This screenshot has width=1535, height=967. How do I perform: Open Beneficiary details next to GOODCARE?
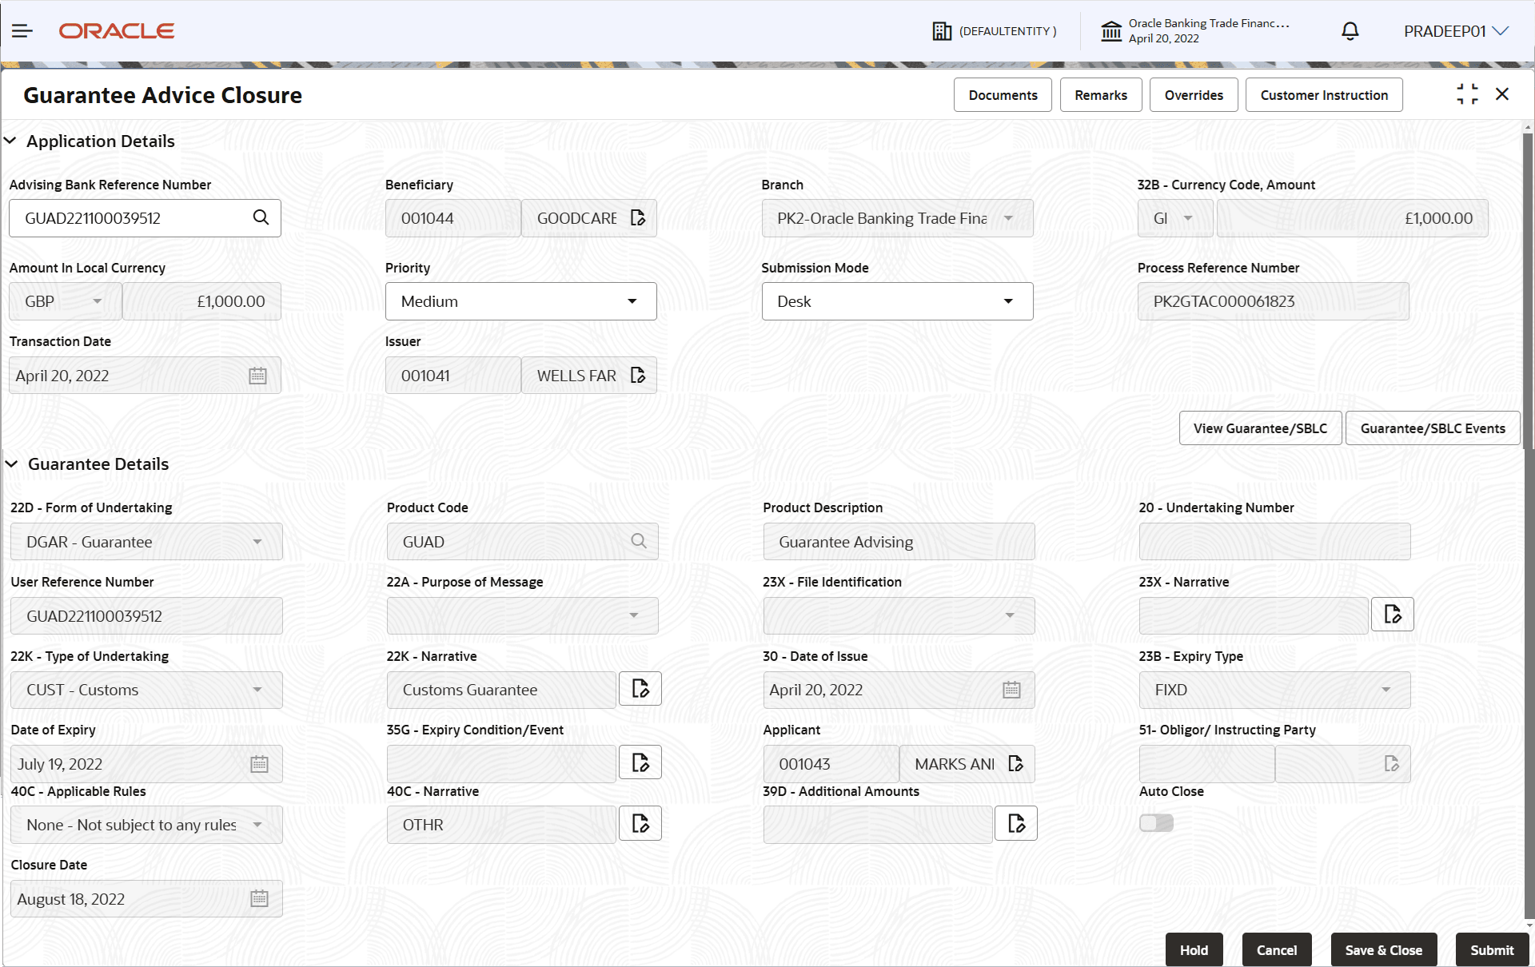tap(638, 217)
